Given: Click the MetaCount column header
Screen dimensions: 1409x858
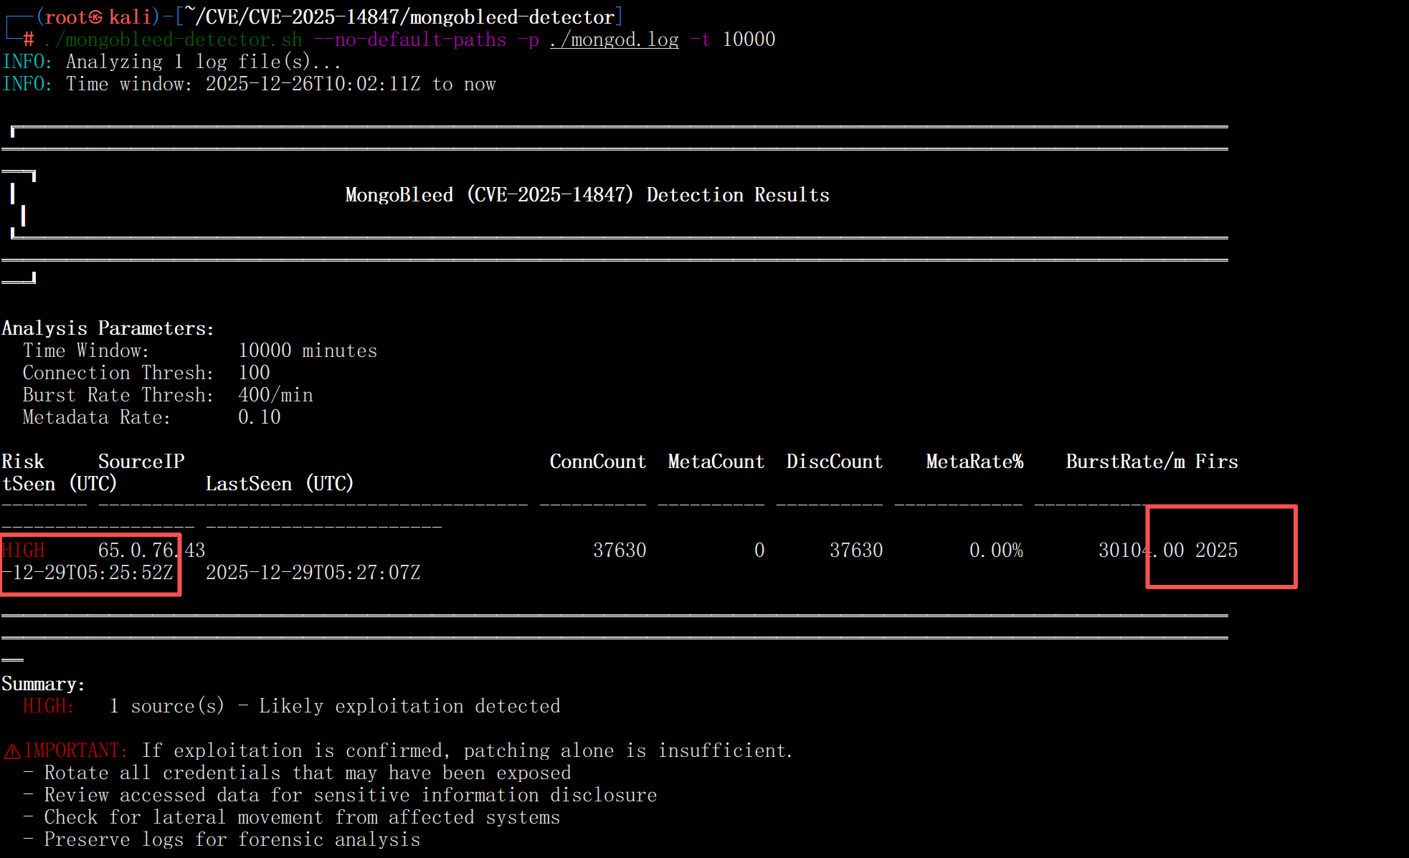Looking at the screenshot, I should tap(716, 462).
